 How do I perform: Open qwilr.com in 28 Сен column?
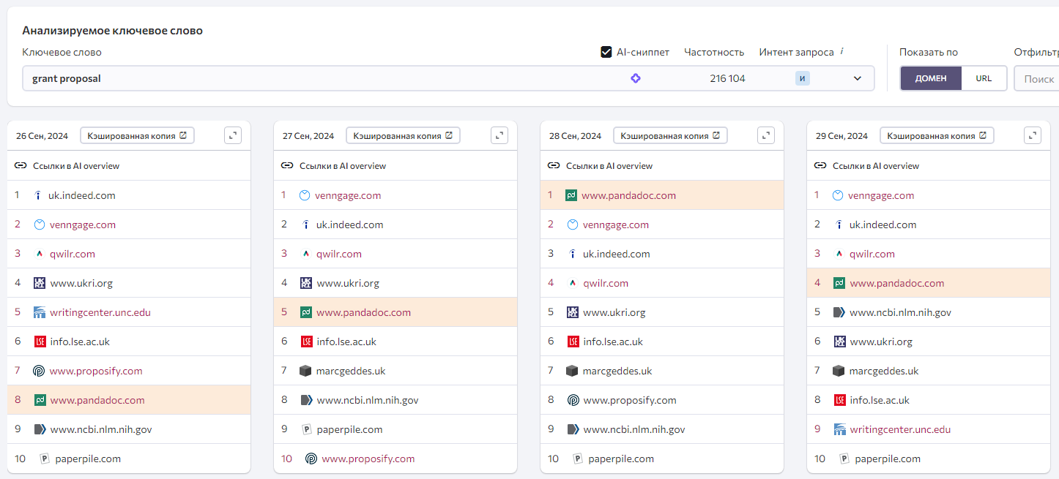[606, 283]
